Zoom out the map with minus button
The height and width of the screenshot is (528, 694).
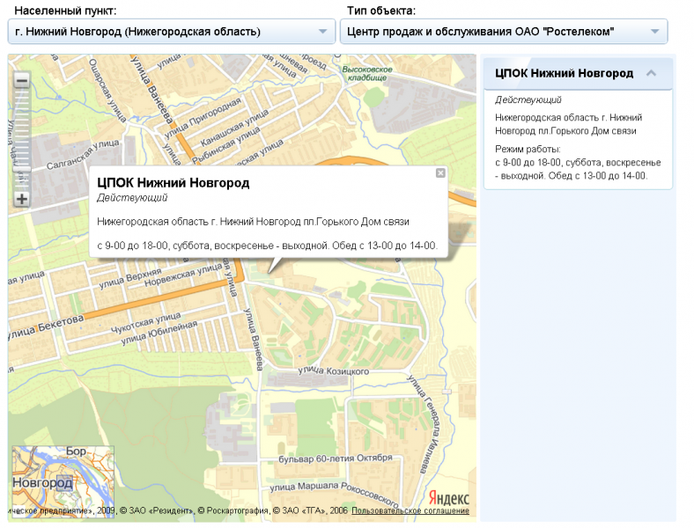pyautogui.click(x=22, y=80)
